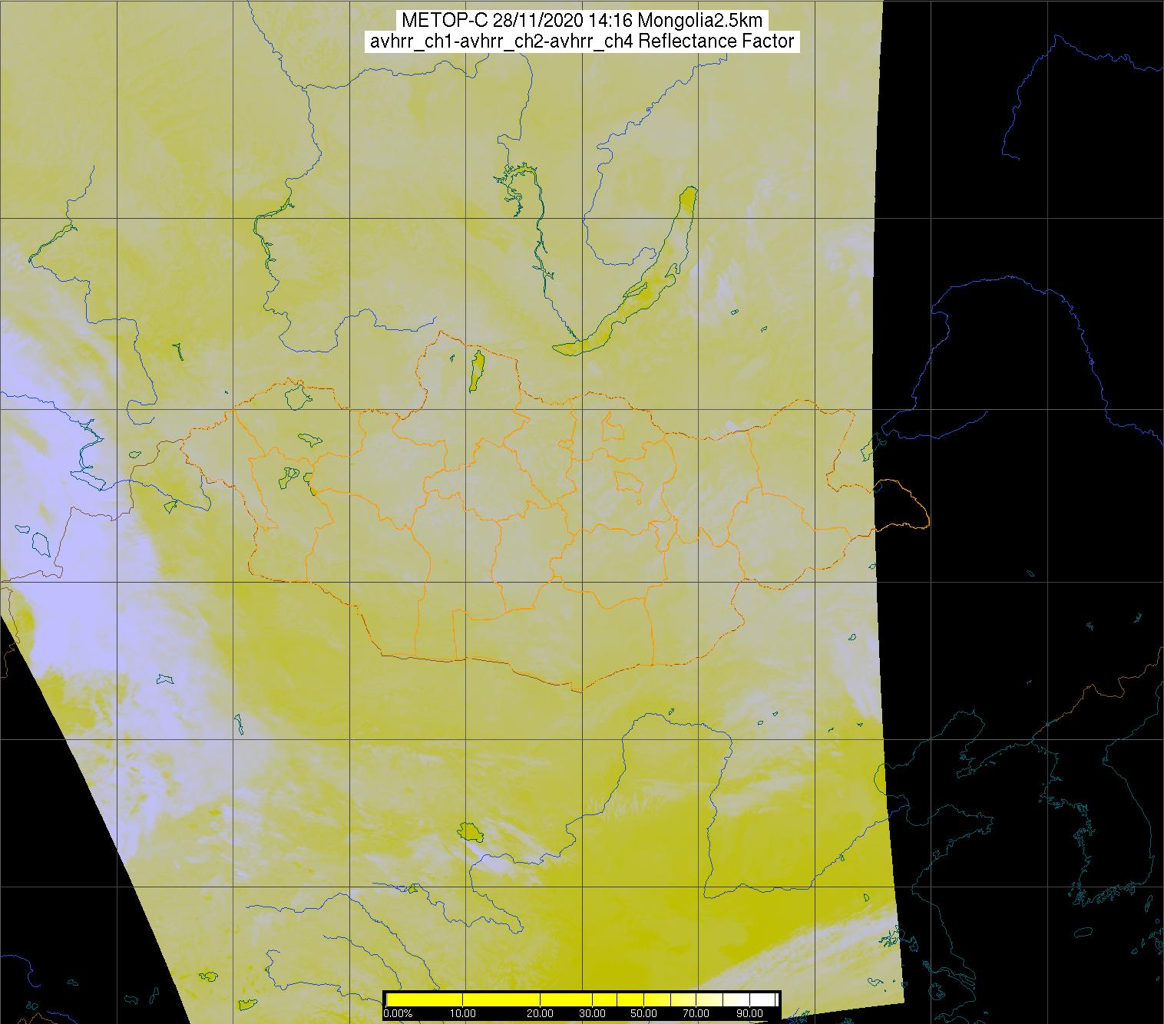Click the colorbar segment between 0.00% and 10.00
1164x1024 pixels.
coord(425,999)
